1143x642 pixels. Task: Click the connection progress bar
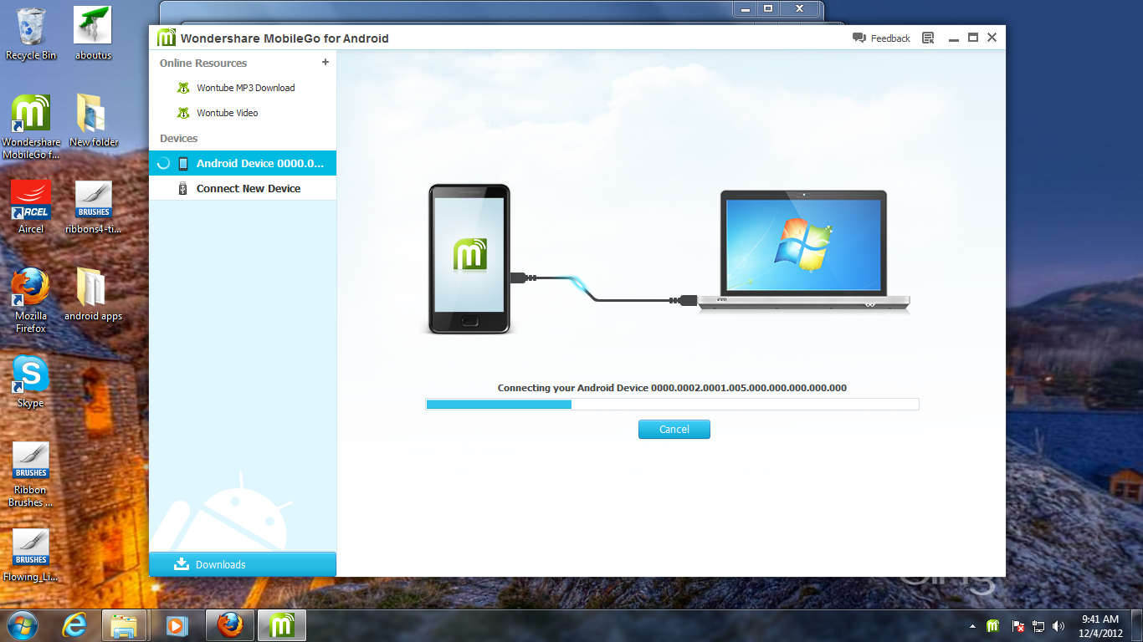click(x=672, y=404)
